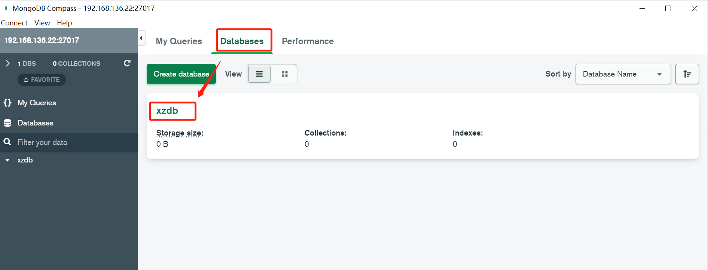Switch to the Databases tab
This screenshot has height=270, width=708.
point(242,41)
